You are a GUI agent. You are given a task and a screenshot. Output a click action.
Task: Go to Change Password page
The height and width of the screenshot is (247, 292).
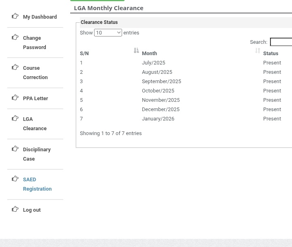tap(34, 43)
